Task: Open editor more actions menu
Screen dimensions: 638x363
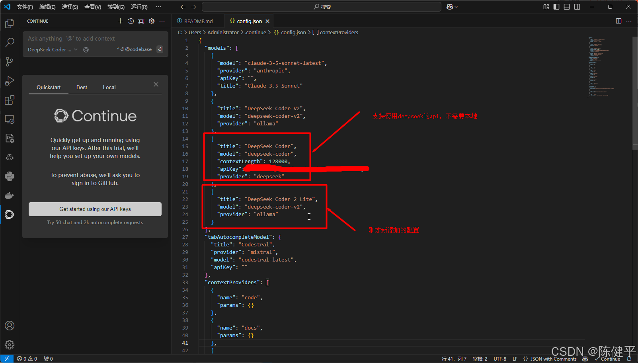Action: point(629,21)
